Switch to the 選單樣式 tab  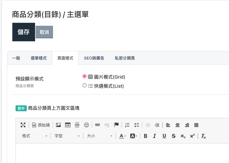tap(39, 58)
